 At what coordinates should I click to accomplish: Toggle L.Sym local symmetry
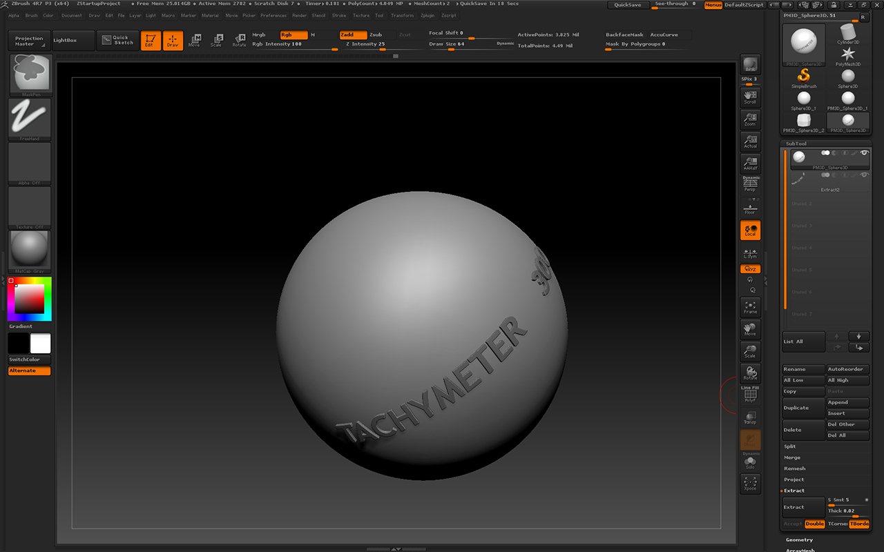(x=750, y=253)
